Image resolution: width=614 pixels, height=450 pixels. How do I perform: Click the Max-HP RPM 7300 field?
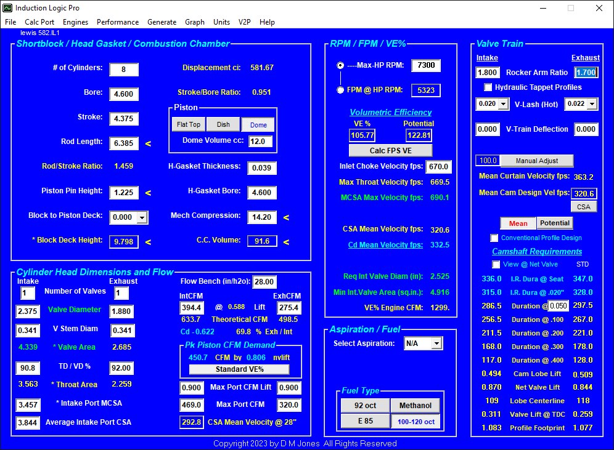click(x=426, y=65)
